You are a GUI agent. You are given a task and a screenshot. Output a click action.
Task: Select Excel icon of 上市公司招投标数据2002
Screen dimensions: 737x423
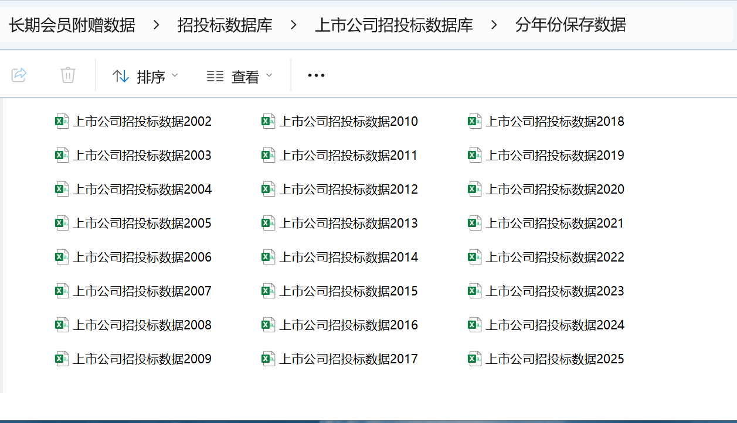tap(62, 121)
